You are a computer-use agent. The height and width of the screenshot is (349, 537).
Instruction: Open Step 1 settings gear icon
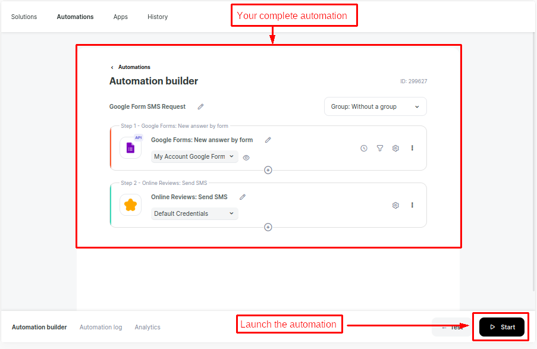[395, 148]
